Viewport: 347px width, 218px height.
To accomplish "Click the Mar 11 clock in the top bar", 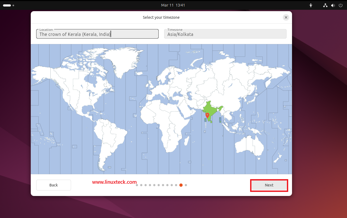I will (x=173, y=5).
